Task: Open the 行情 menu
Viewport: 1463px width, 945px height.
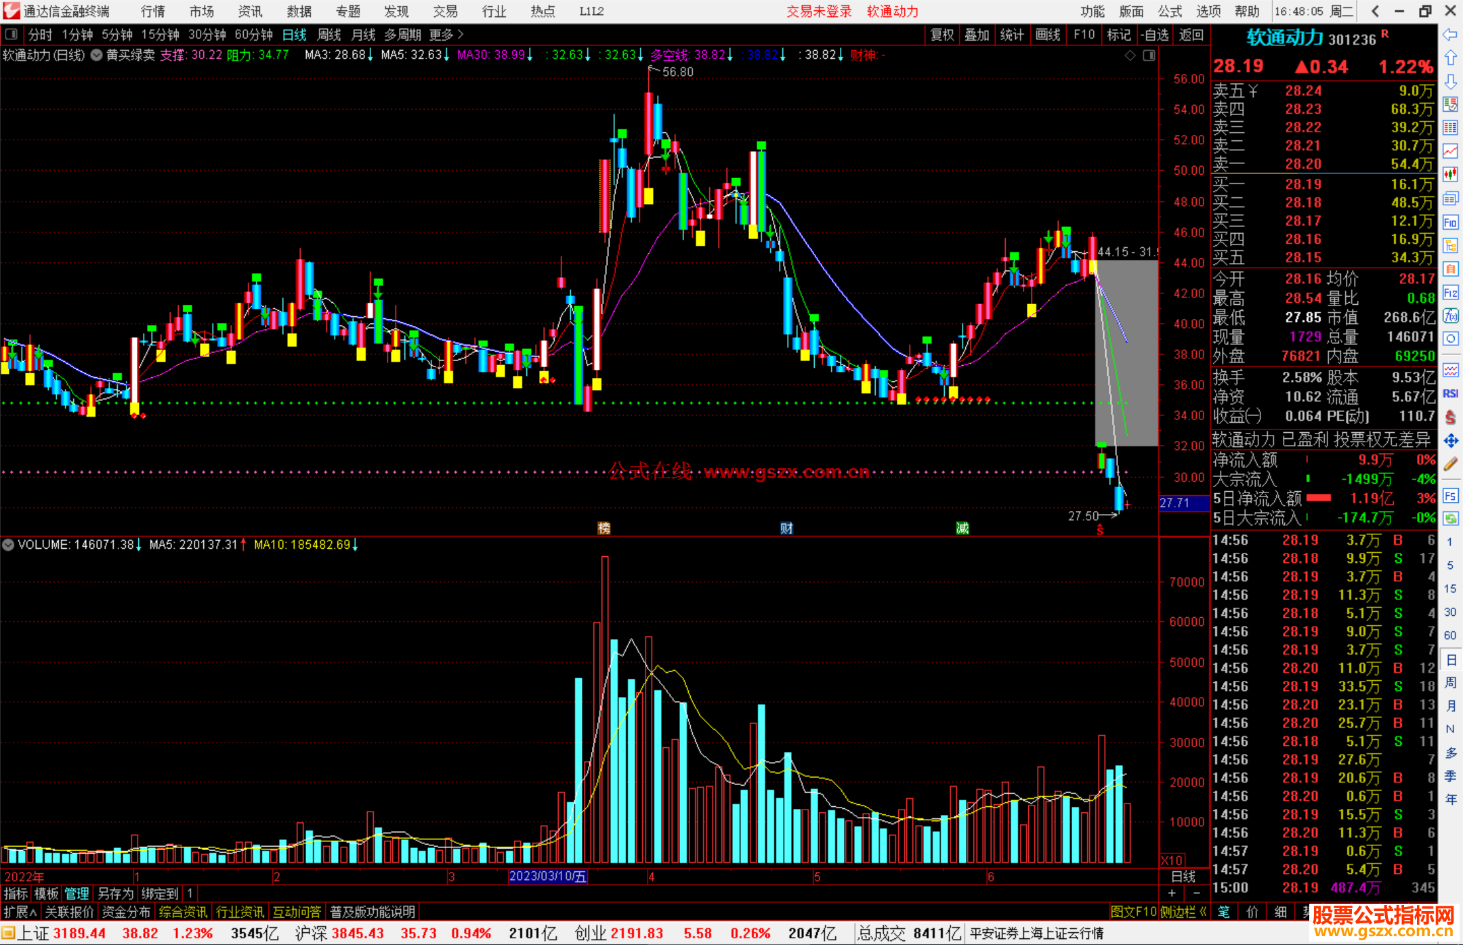Action: pos(152,12)
